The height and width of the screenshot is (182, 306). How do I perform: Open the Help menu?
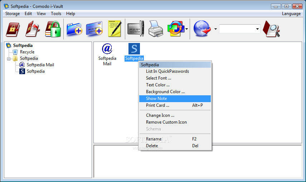[x=71, y=14]
